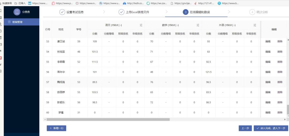Open the 快速拨号 bookmark
289x136 pixels.
point(6,3)
